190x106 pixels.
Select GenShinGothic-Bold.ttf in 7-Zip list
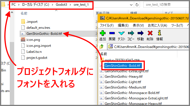tap(123, 66)
